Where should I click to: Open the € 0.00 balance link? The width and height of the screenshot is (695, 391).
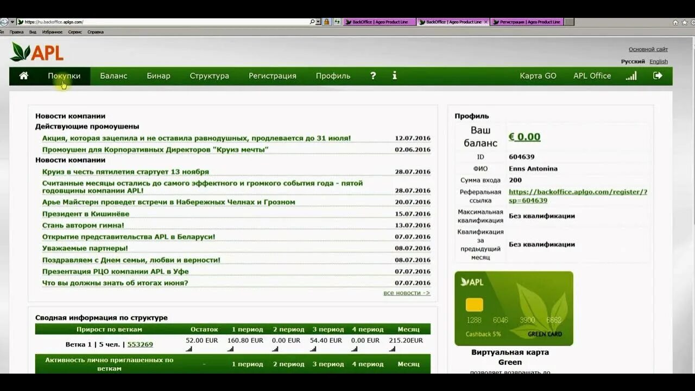pyautogui.click(x=525, y=137)
